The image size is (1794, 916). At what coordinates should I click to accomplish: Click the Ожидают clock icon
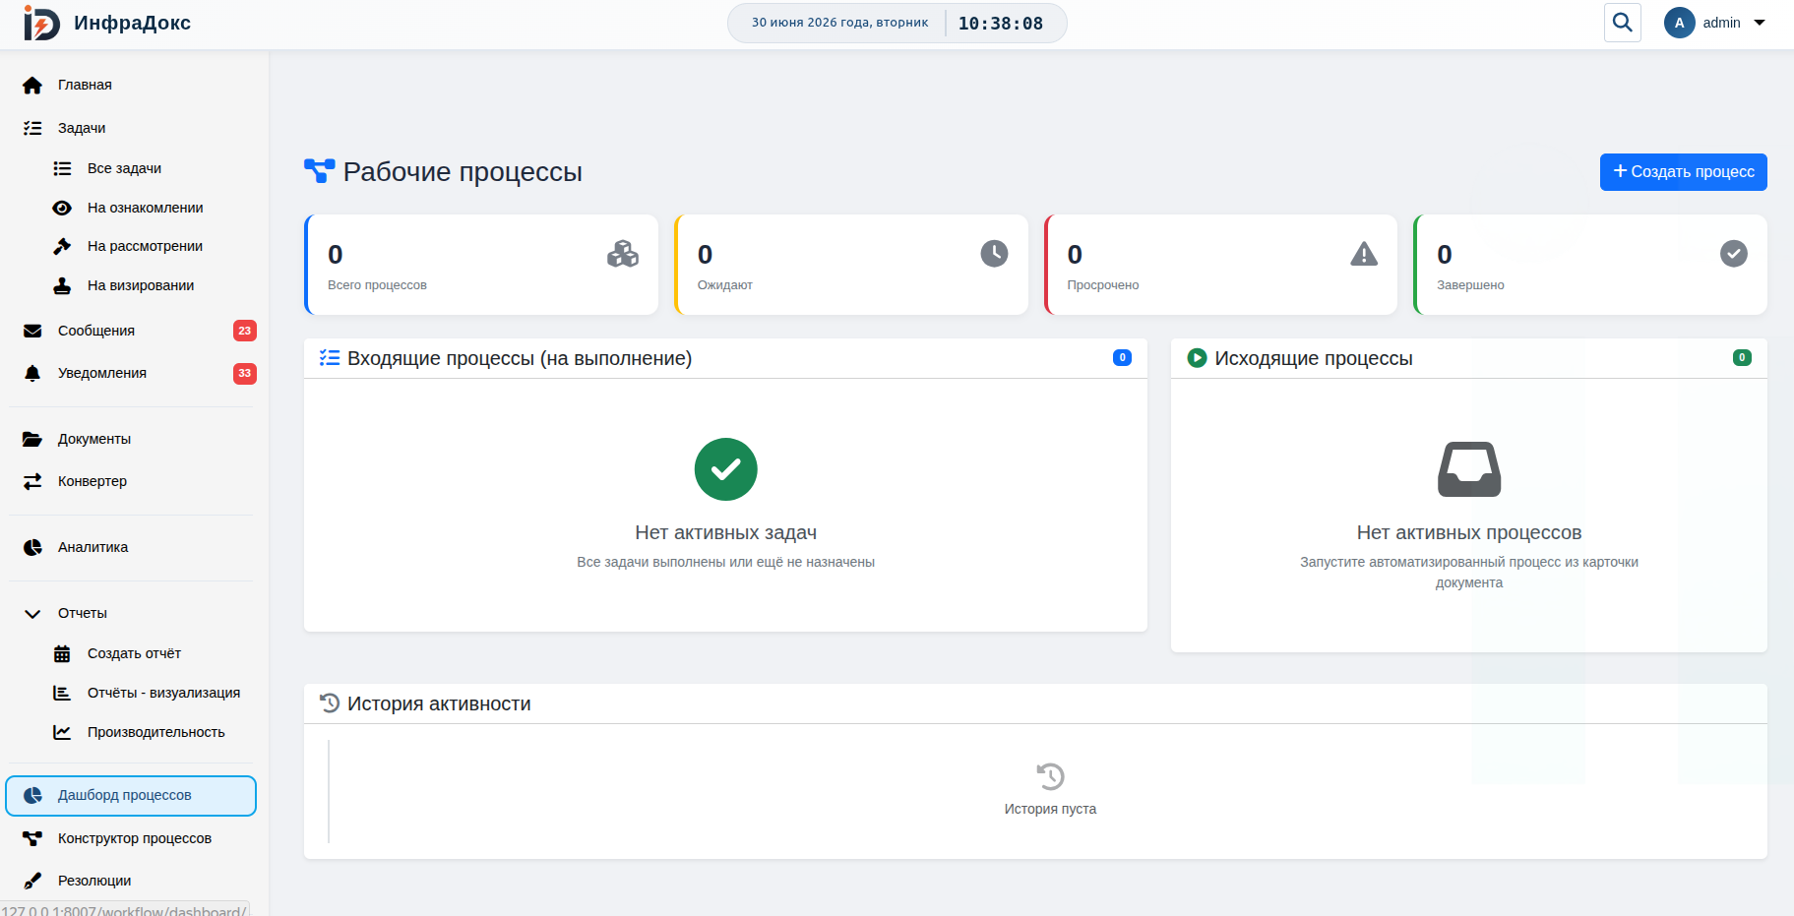coord(994,254)
